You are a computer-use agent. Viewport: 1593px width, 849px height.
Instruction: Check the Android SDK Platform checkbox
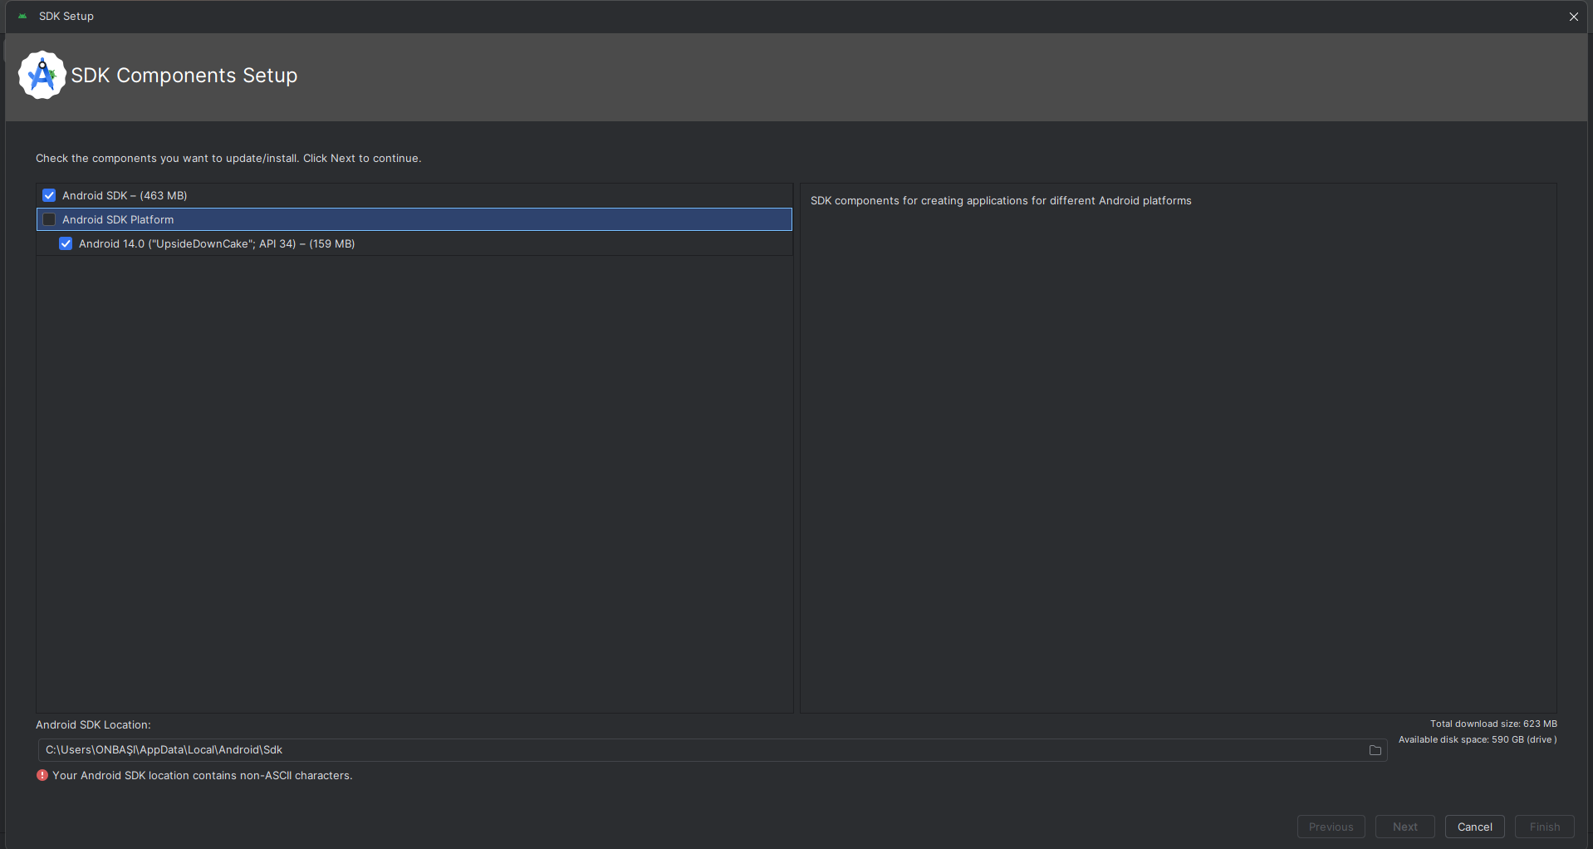(49, 219)
